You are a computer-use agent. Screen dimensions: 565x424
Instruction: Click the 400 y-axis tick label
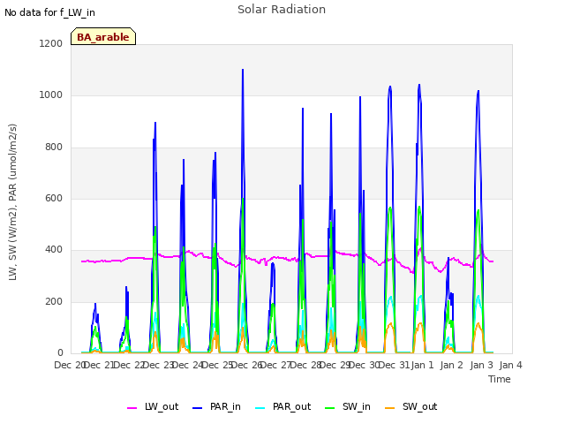(54, 250)
